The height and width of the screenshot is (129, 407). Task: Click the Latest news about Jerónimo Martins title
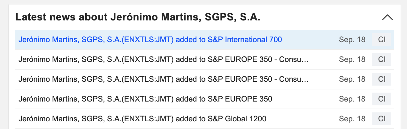point(138,17)
